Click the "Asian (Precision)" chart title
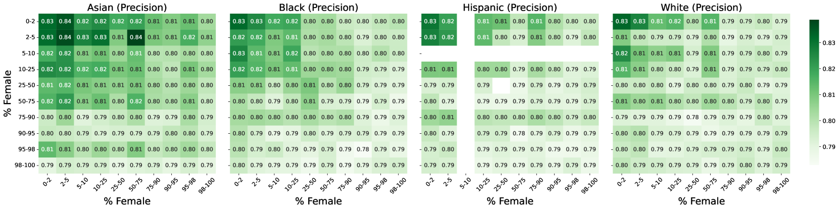Image resolution: width=839 pixels, height=210 pixels. (x=127, y=8)
